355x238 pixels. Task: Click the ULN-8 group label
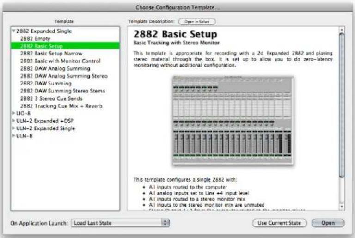(24, 136)
